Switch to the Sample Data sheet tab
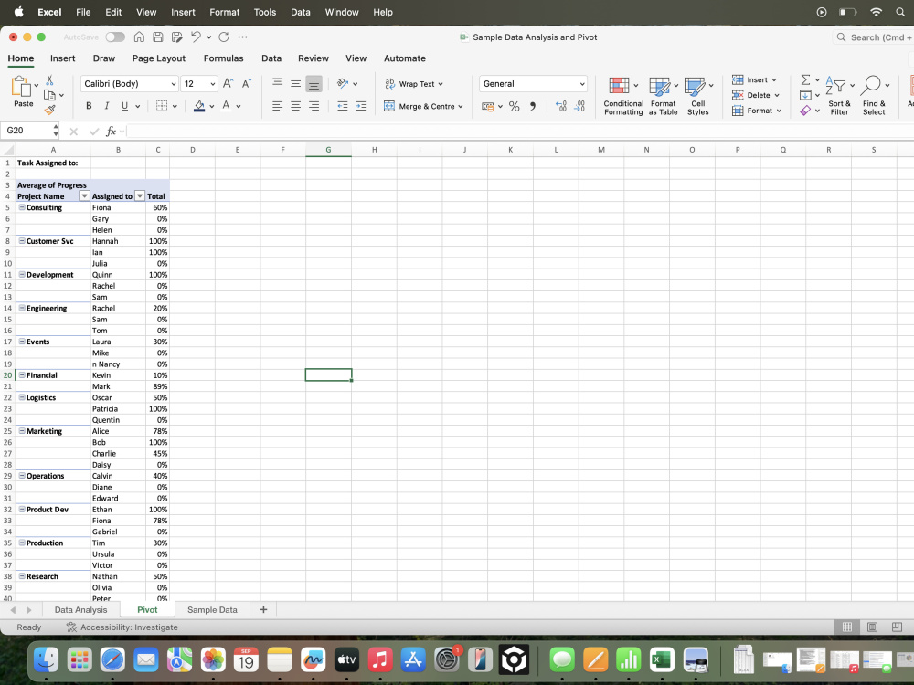Screen dimensions: 914x685 pos(212,610)
